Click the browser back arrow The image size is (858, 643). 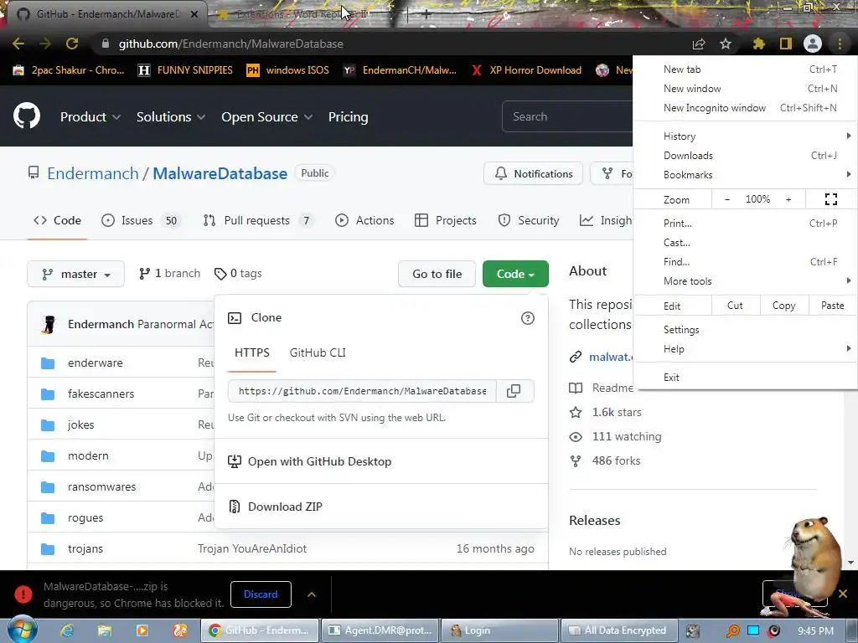point(18,44)
